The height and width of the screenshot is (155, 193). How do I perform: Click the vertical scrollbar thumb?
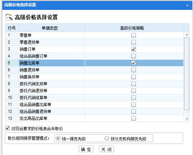(187, 74)
